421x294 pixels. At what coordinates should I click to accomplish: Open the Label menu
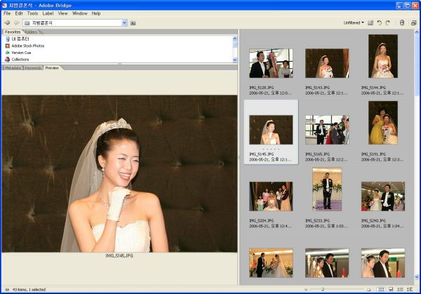click(48, 13)
